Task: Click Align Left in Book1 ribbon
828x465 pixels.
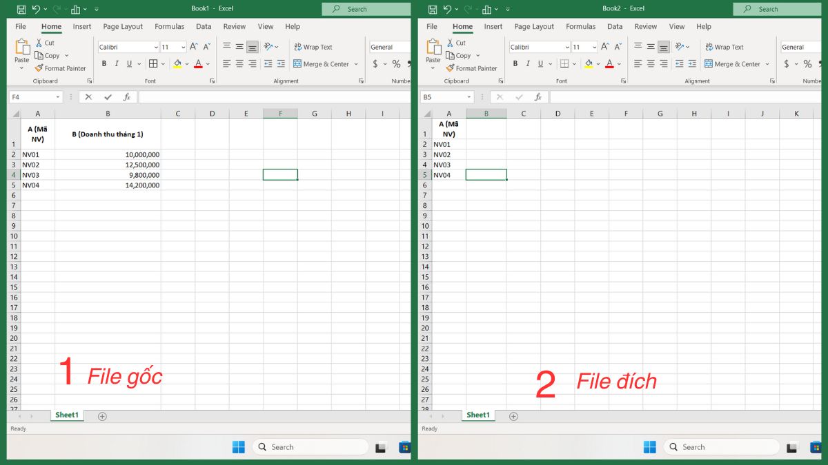Action: [226, 63]
